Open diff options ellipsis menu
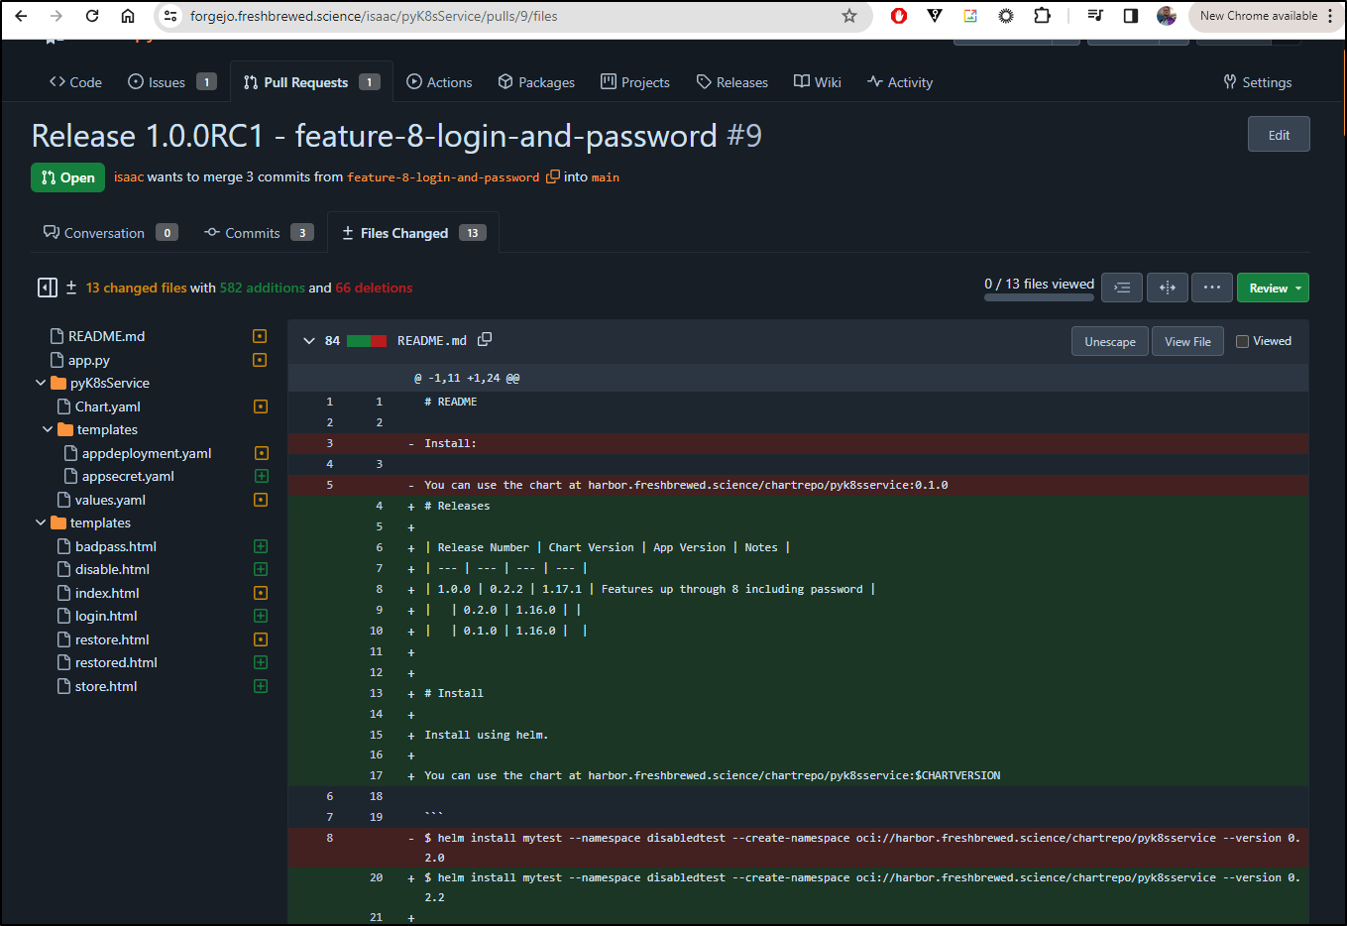1347x926 pixels. (x=1212, y=288)
